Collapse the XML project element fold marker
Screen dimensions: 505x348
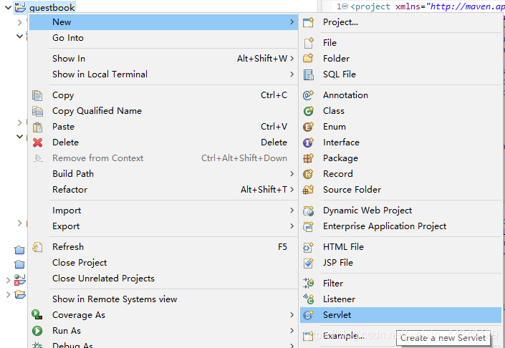click(x=345, y=7)
